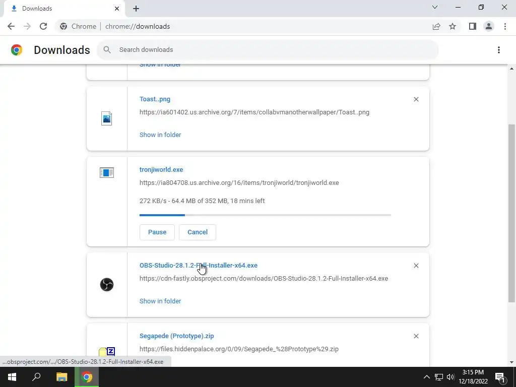Close the Downloads tab

[117, 9]
